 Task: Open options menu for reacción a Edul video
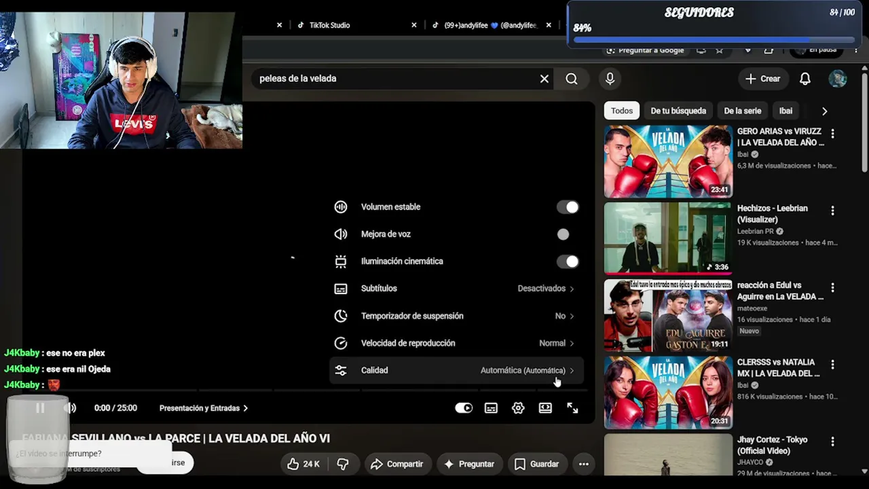click(x=832, y=288)
